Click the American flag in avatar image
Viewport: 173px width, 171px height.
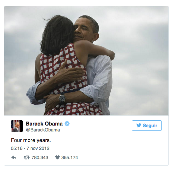pos(13,124)
